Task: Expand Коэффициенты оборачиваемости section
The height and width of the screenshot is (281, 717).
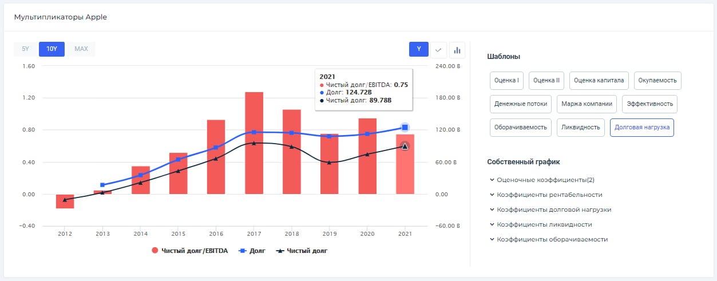Action: [548, 239]
